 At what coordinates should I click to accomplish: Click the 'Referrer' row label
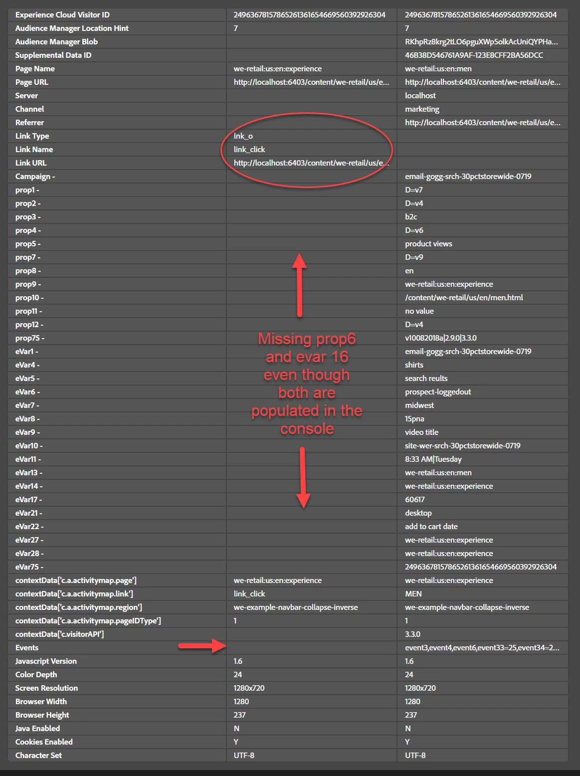(29, 123)
